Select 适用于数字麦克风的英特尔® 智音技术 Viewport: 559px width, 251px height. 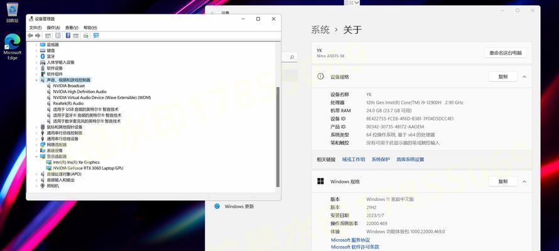87,121
